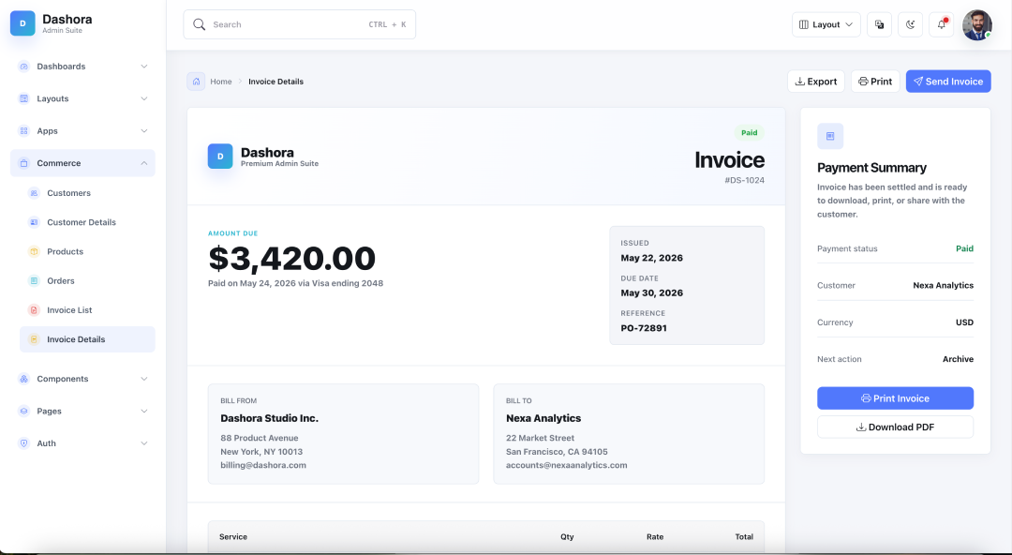Expand the Layouts menu chevron
1012x555 pixels.
(144, 98)
